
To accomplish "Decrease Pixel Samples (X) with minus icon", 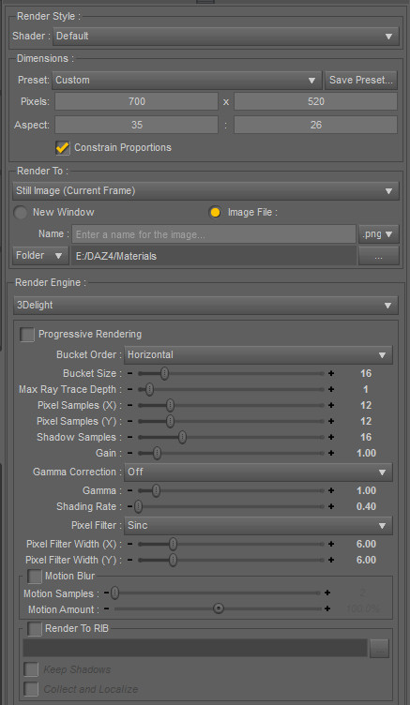I will [x=130, y=405].
